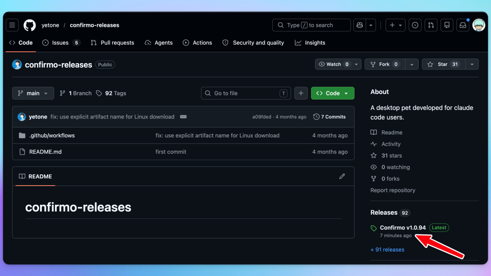This screenshot has width=491, height=276.
Task: Open the Security and quality tab
Action: tap(253, 43)
